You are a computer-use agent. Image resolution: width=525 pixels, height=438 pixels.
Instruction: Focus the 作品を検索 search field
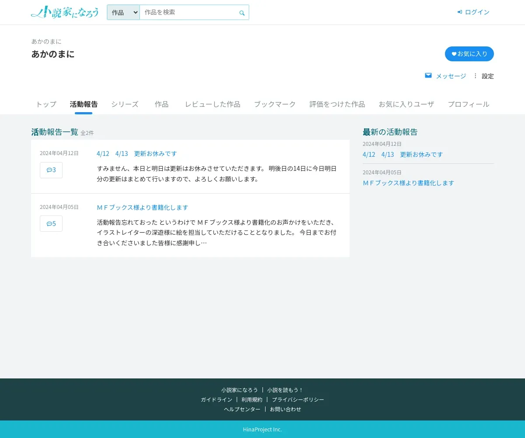[188, 12]
